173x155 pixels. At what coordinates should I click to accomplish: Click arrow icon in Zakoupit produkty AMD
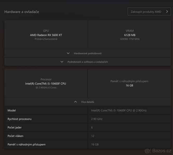coord(167,12)
